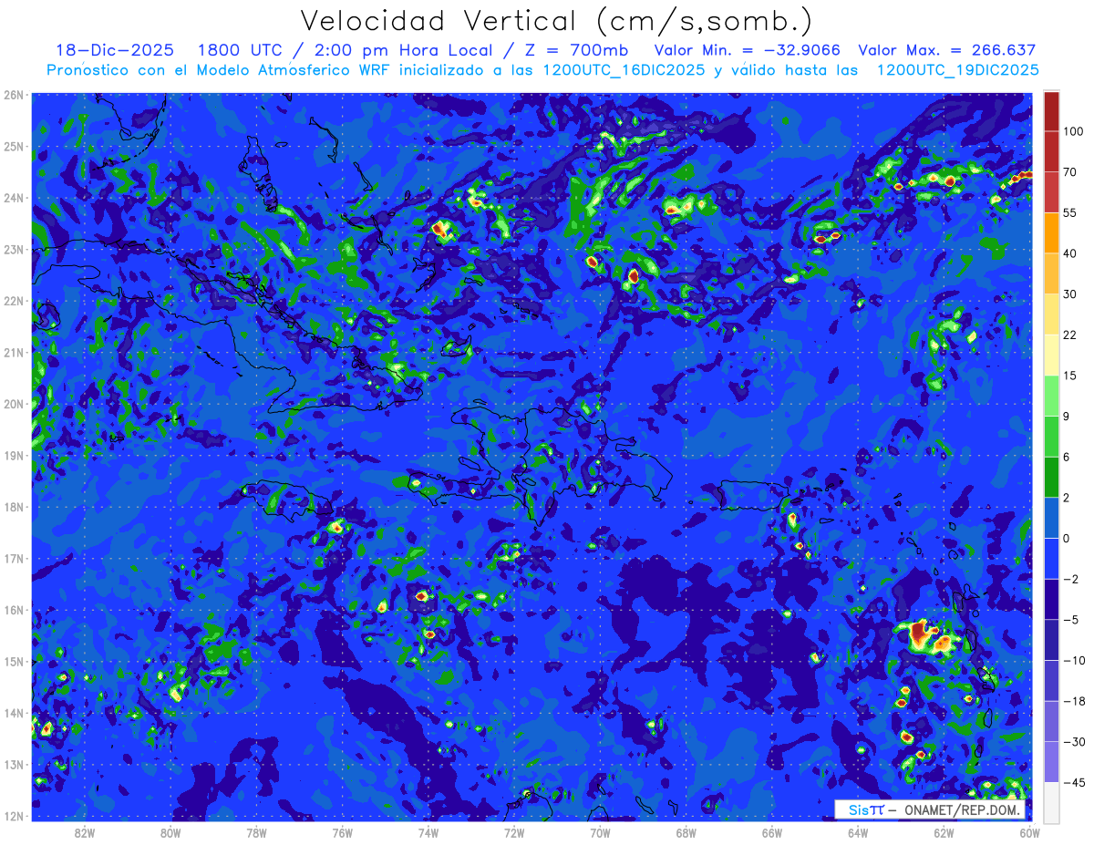This screenshot has width=1094, height=845.
Task: Click the colorbar value label '40'
Action: coord(1070,253)
